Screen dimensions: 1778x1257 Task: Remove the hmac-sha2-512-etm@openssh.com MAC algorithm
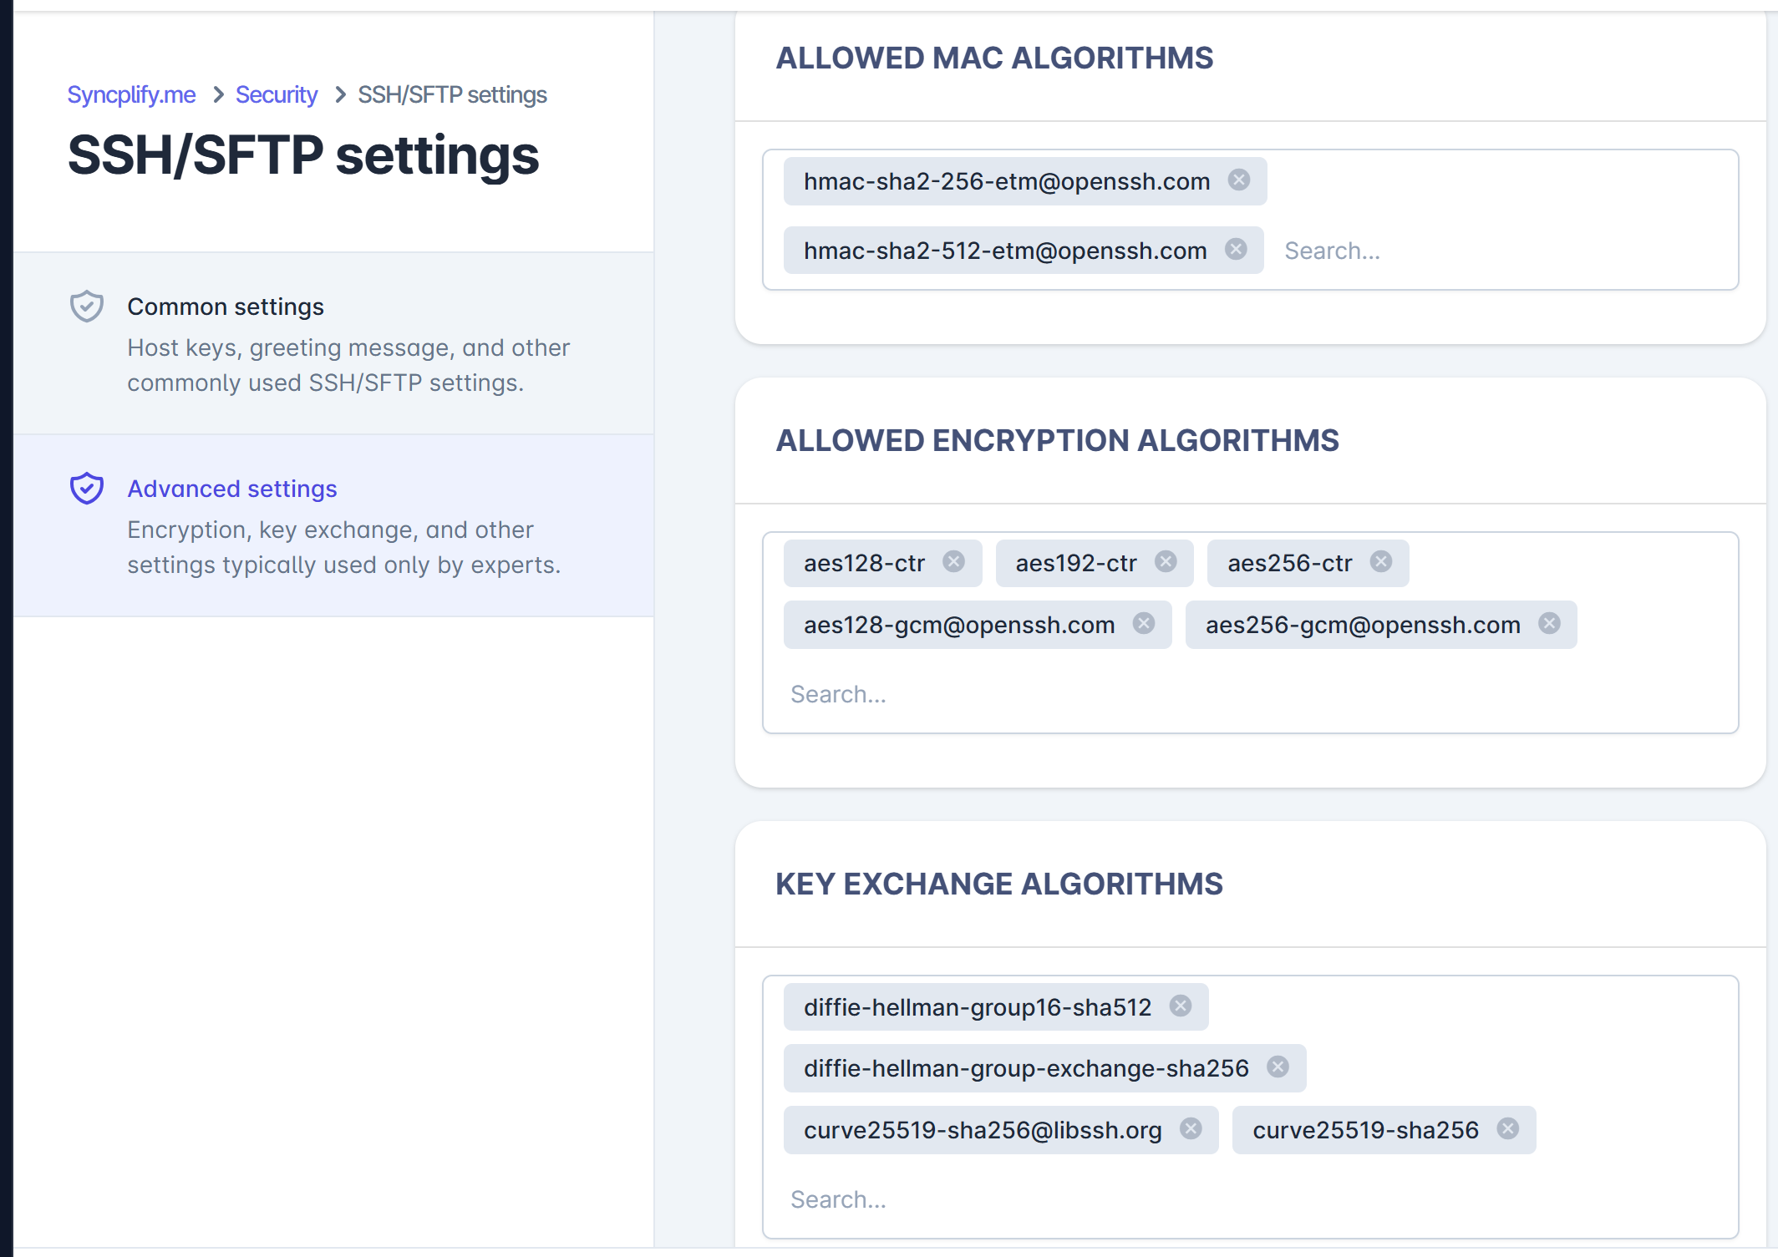tap(1236, 249)
